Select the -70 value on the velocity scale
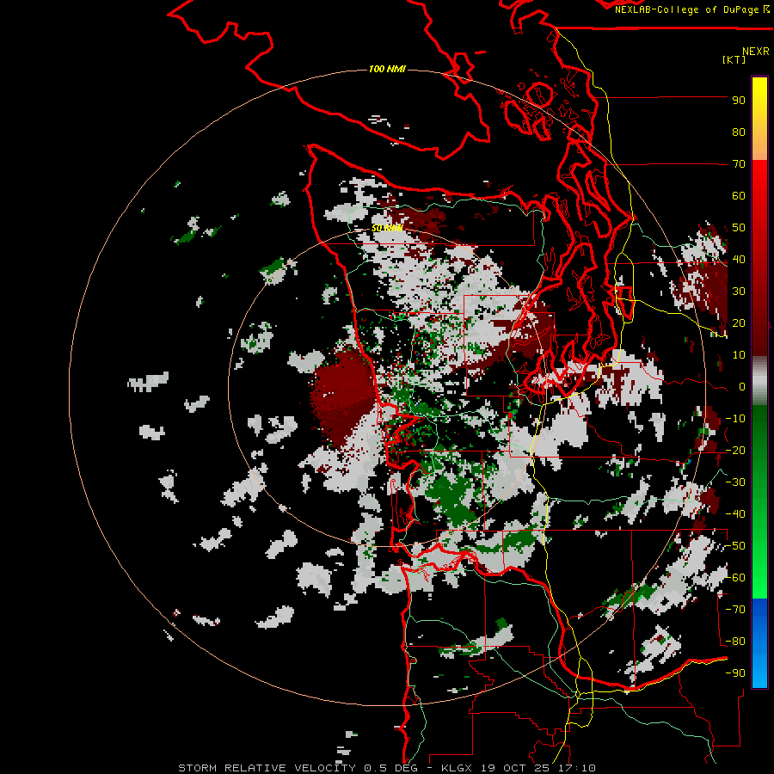Image resolution: width=774 pixels, height=774 pixels. point(735,610)
